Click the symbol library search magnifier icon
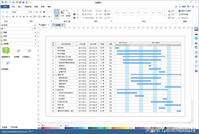This screenshot has width=199, height=134. [35, 28]
